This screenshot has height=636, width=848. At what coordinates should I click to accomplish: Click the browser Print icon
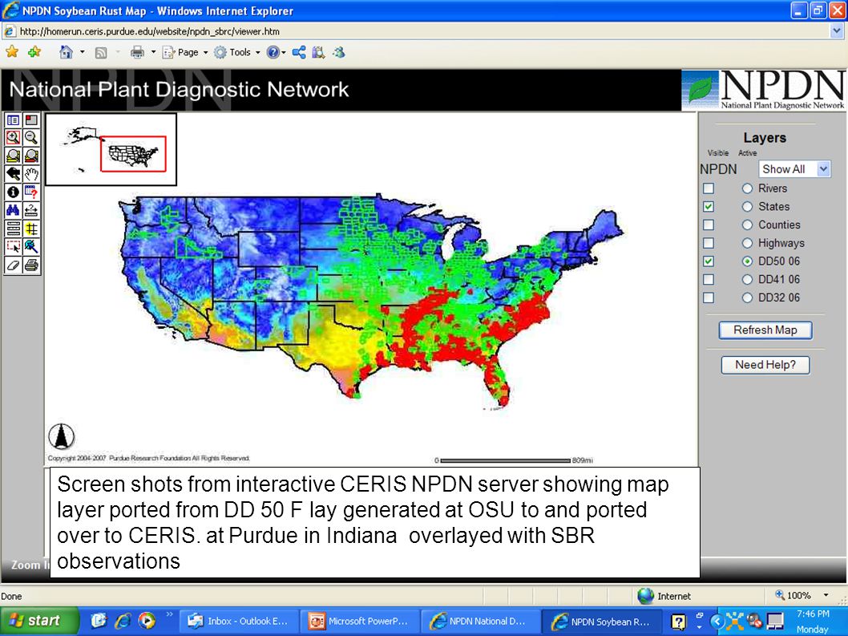tap(137, 52)
